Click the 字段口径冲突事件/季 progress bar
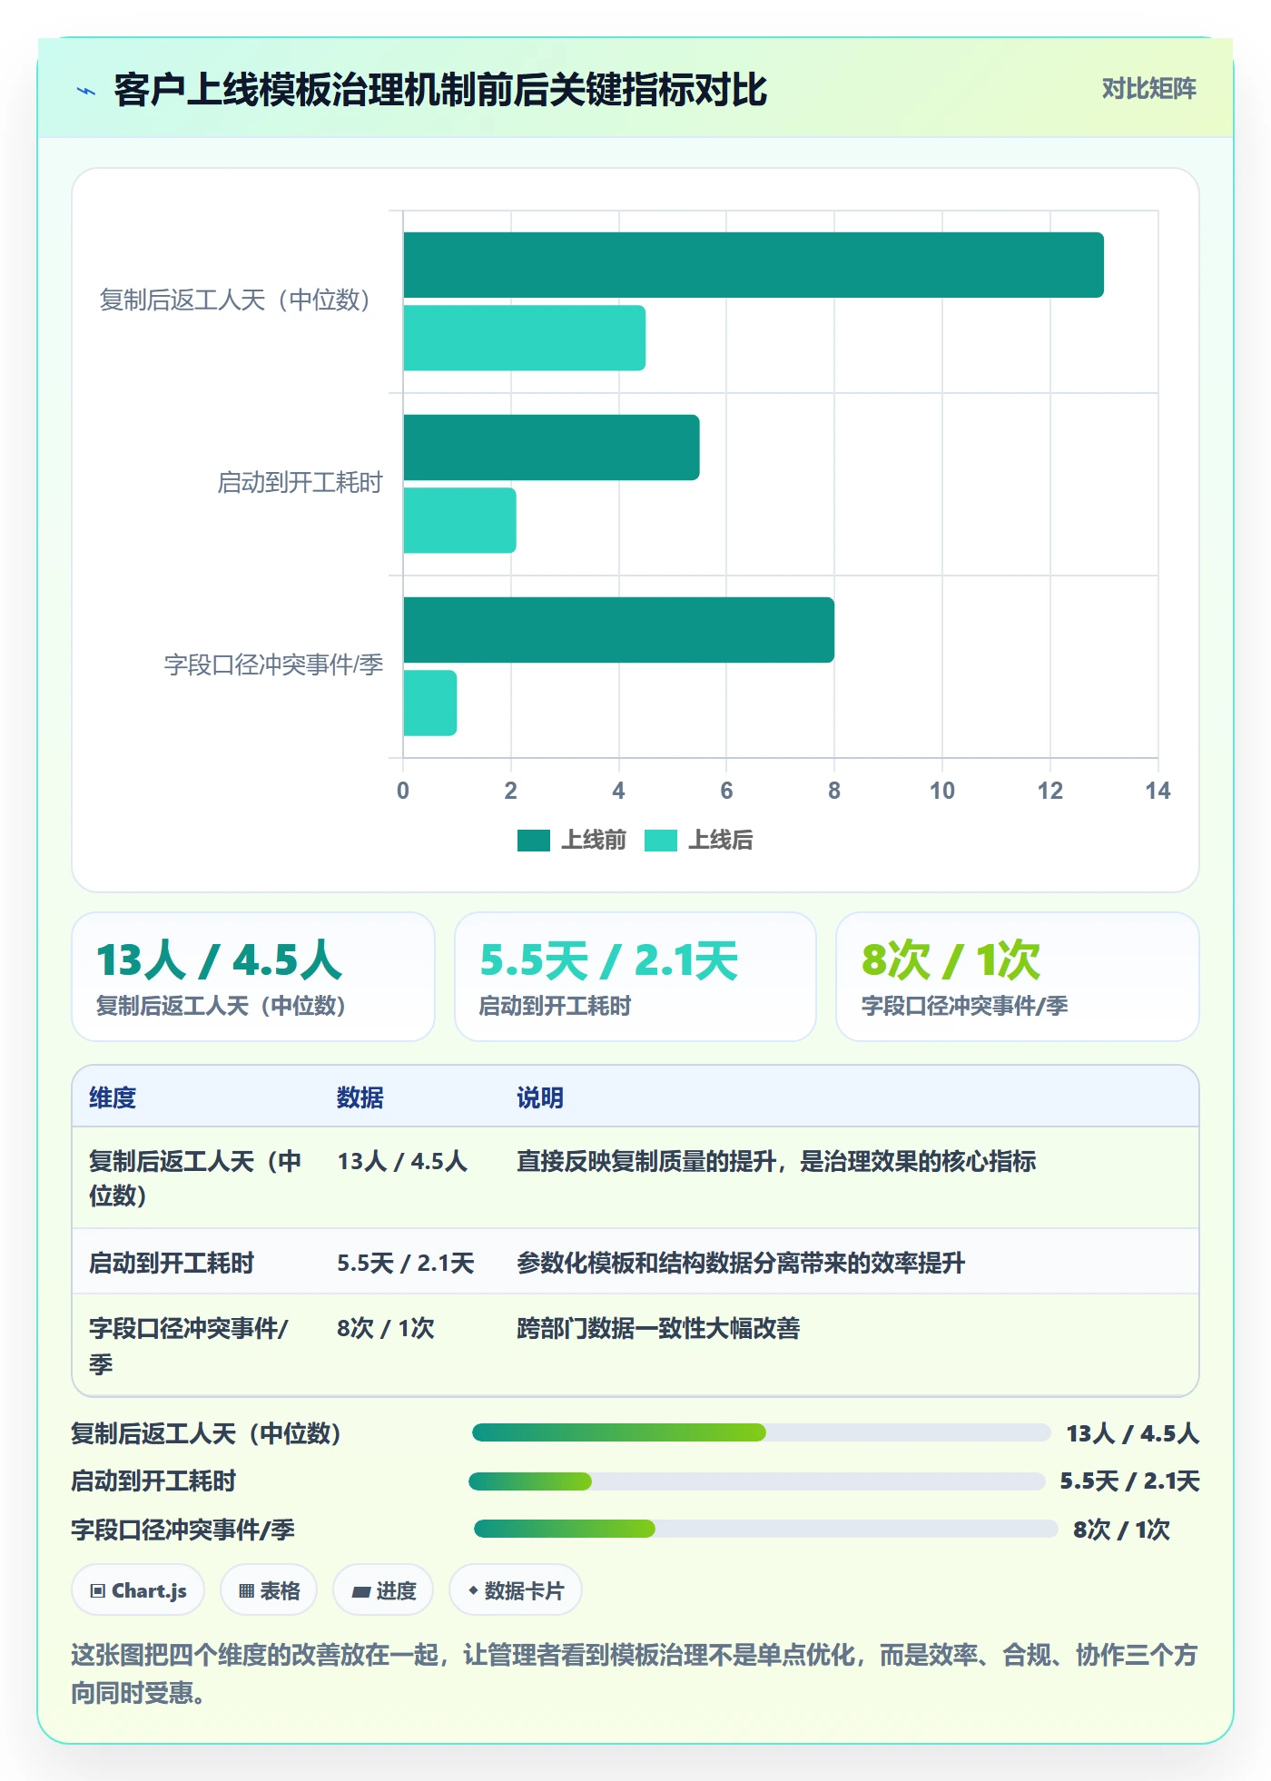 click(x=766, y=1529)
